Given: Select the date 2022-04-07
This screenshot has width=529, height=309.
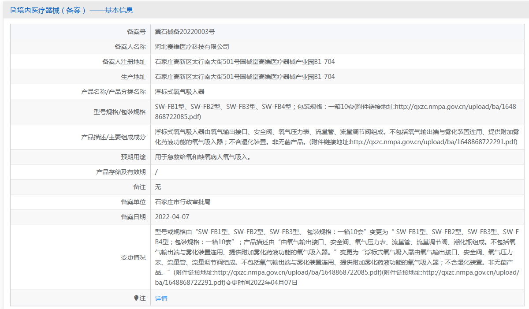Looking at the screenshot, I should [x=172, y=217].
